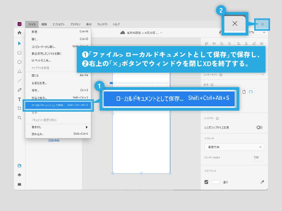Open the 表示 menu
282x211 pixels.
tap(89, 24)
